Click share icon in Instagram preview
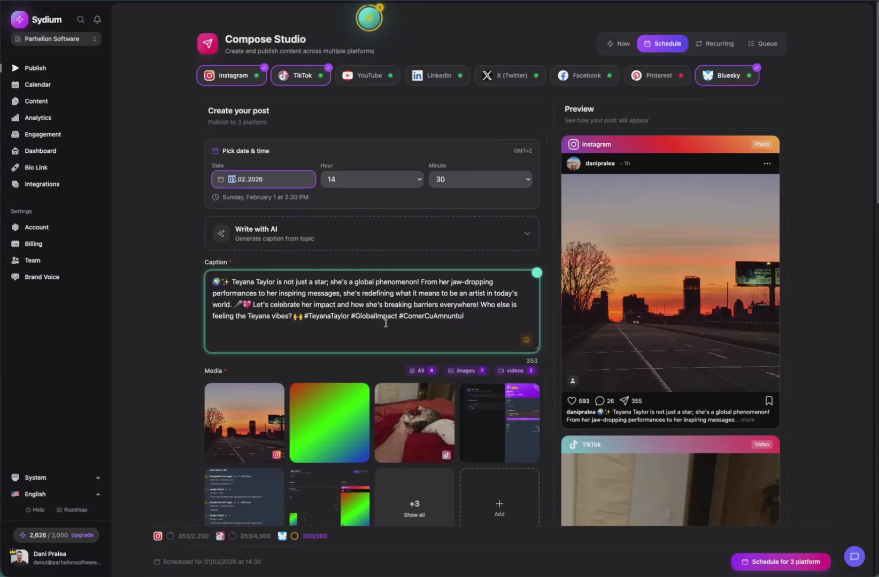Viewport: 879px width, 577px height. click(624, 401)
